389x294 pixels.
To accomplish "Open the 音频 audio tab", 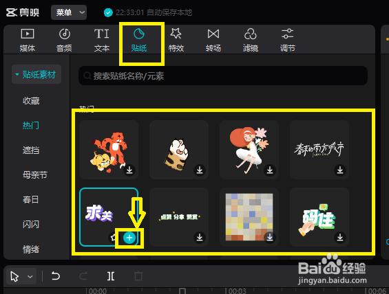I will (65, 40).
